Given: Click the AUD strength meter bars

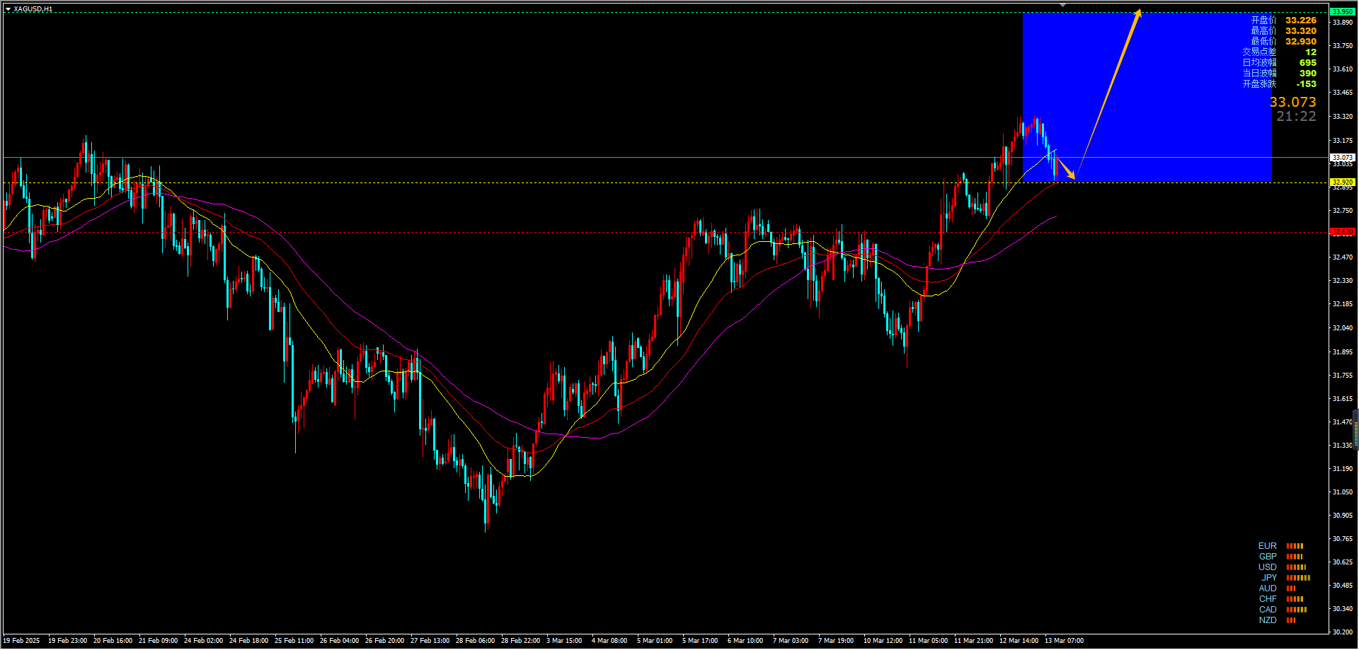Looking at the screenshot, I should point(1291,588).
